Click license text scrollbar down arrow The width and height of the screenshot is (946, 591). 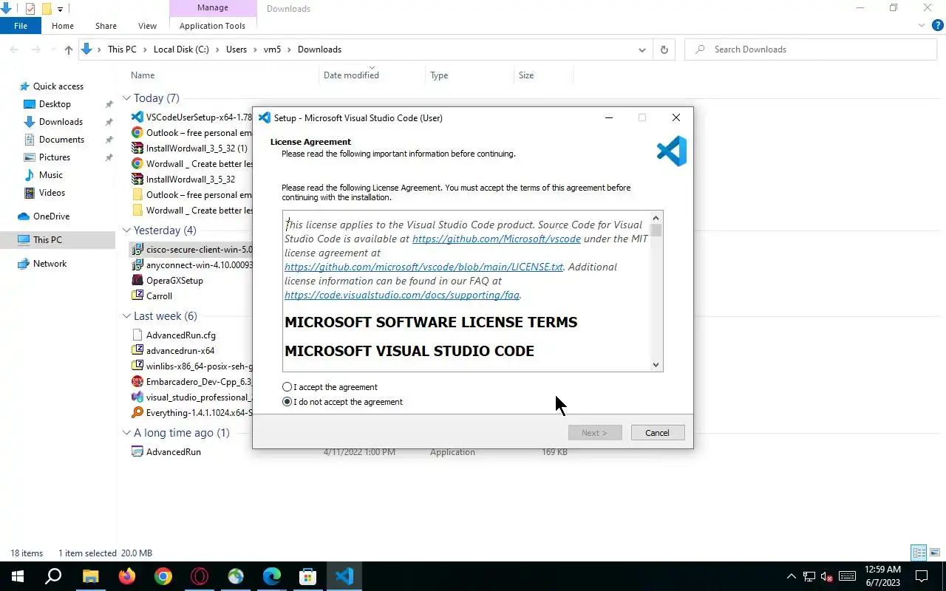coord(656,364)
